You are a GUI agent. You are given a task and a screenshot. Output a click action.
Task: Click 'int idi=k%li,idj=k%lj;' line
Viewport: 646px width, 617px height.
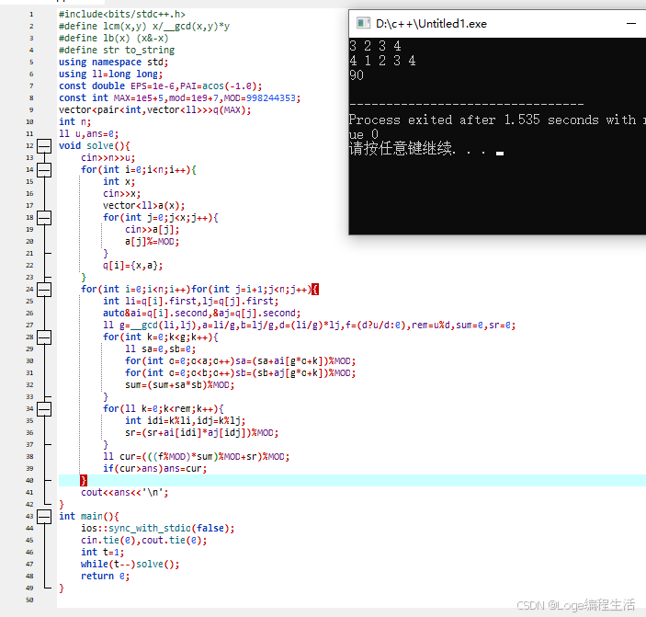pyautogui.click(x=185, y=421)
